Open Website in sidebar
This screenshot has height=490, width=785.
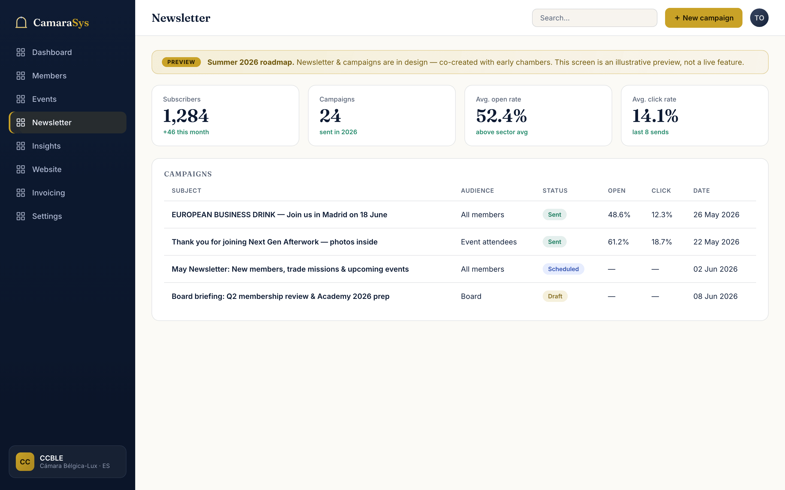pos(68,169)
